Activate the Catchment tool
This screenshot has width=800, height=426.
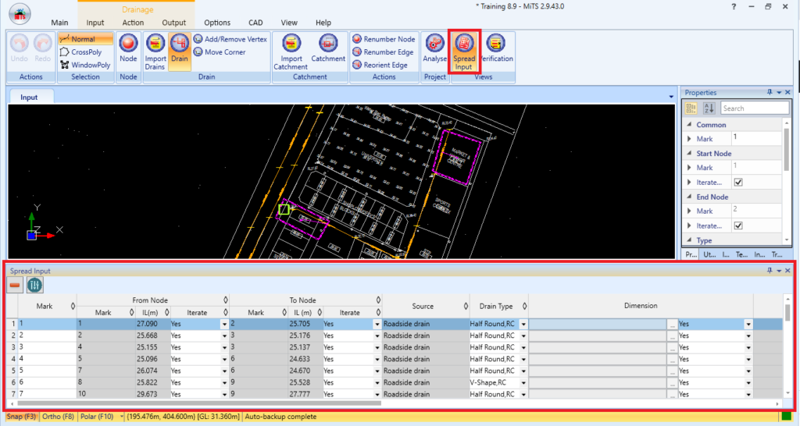coord(328,48)
